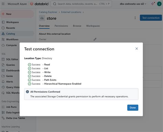Screen dimensions: 163x132
Task: Click the Test connection button
Action: (151, 18)
